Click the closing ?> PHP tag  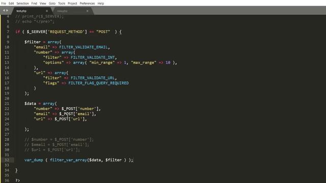pos(17,180)
